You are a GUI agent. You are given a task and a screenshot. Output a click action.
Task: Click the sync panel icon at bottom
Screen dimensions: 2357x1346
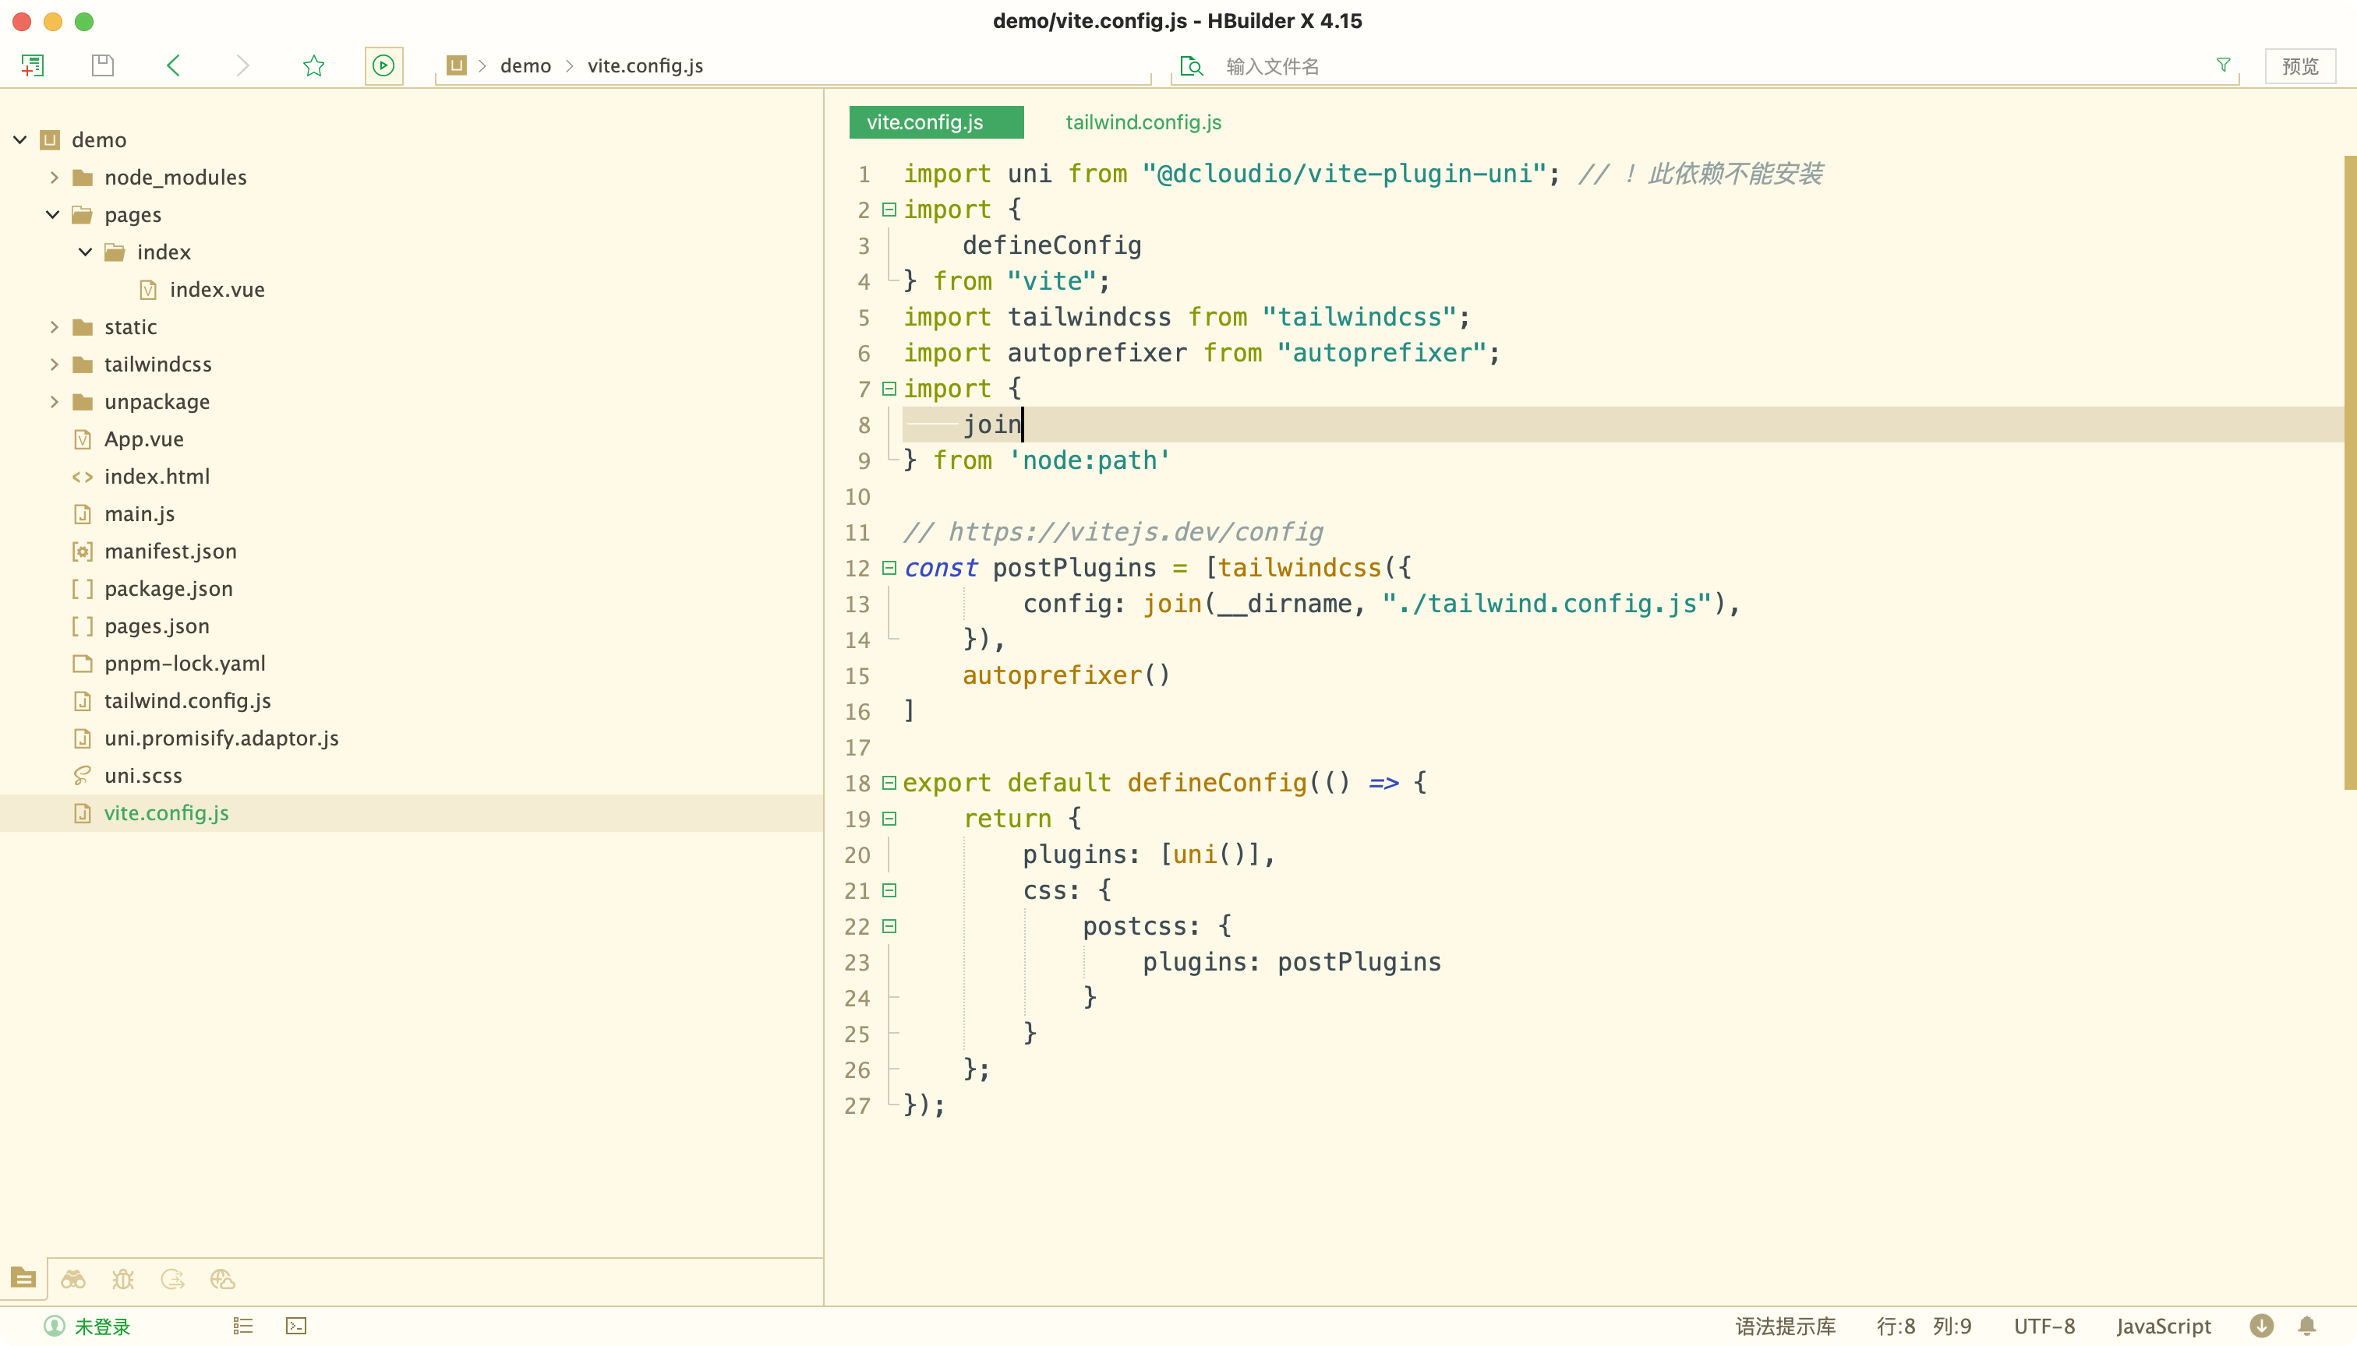pos(173,1280)
